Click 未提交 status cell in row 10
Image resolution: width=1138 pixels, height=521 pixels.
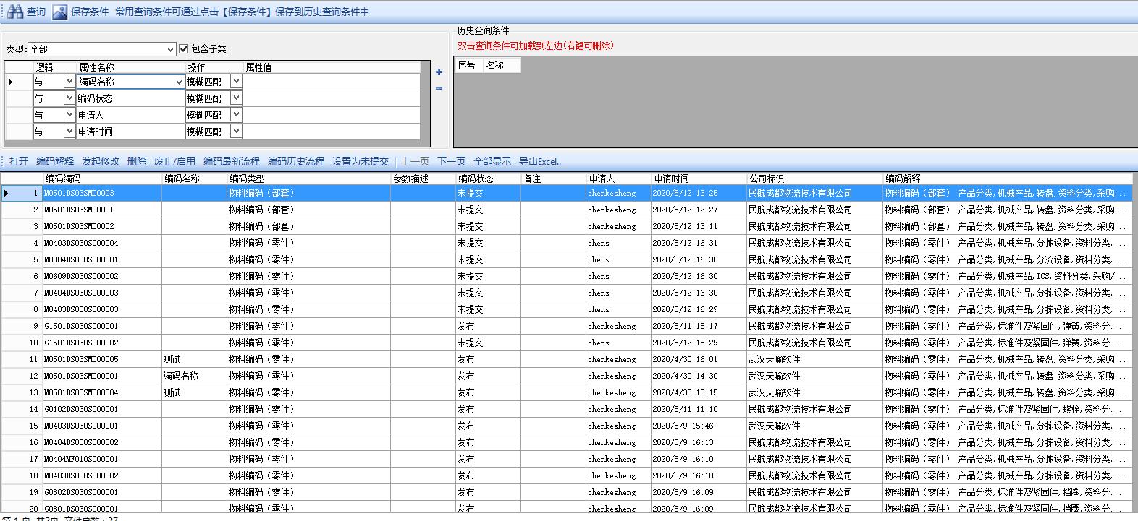pos(488,343)
